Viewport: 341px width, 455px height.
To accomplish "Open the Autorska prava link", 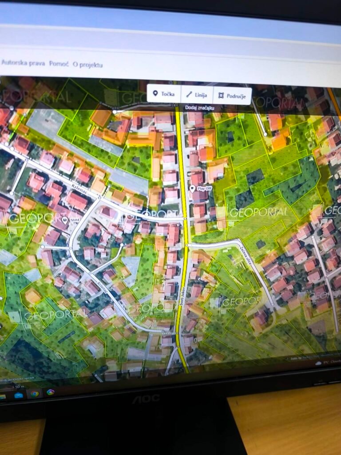I will pyautogui.click(x=23, y=63).
